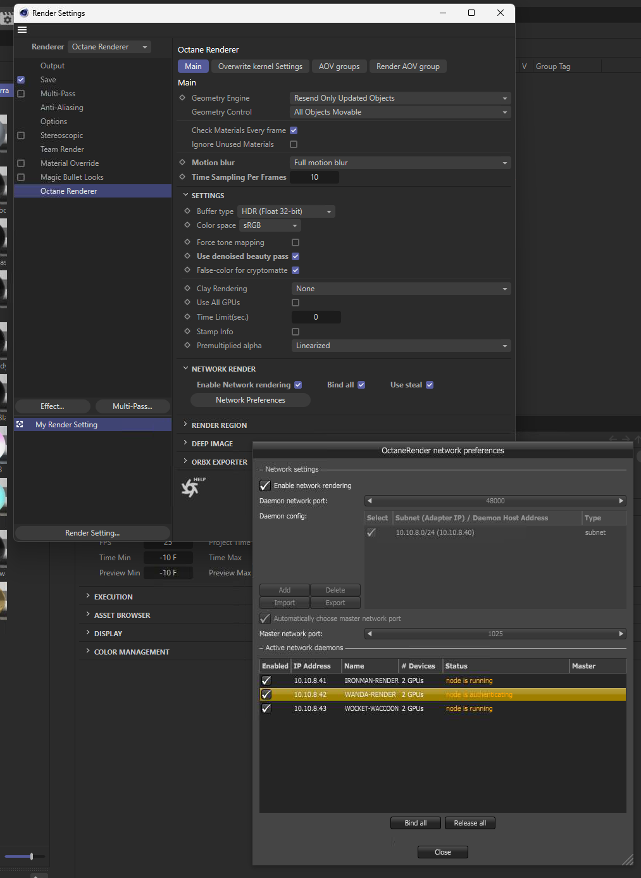Switch to Main tab
Viewport: 641px width, 878px height.
point(193,66)
